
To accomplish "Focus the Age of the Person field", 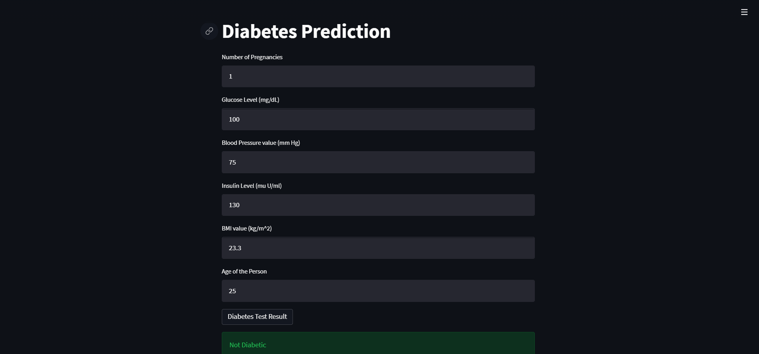I will (x=378, y=291).
